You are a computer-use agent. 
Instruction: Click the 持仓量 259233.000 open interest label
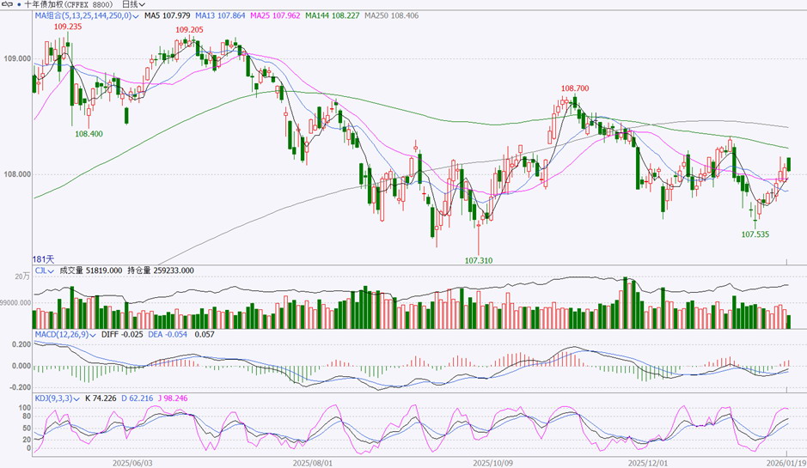[x=161, y=270]
